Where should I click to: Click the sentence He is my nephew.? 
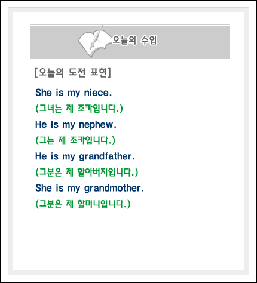coord(76,125)
